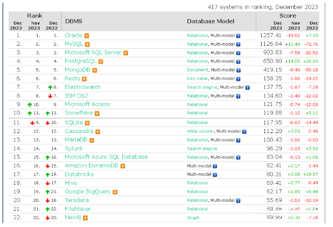
Task: Click the blue info icon in MySQL row
Action: click(238, 44)
